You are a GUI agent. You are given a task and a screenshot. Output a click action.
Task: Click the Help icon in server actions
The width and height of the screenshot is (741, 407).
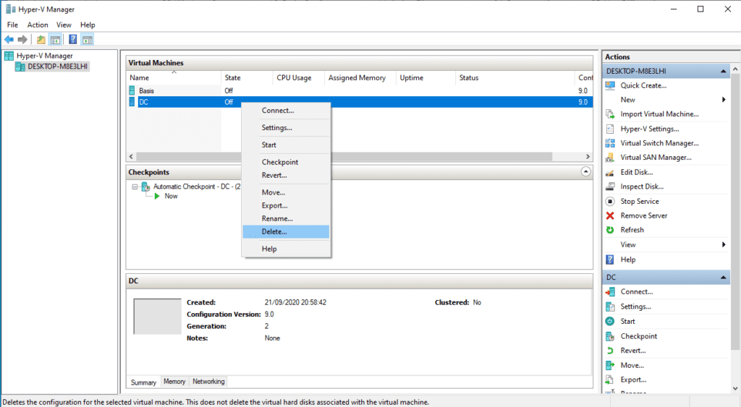pos(610,260)
